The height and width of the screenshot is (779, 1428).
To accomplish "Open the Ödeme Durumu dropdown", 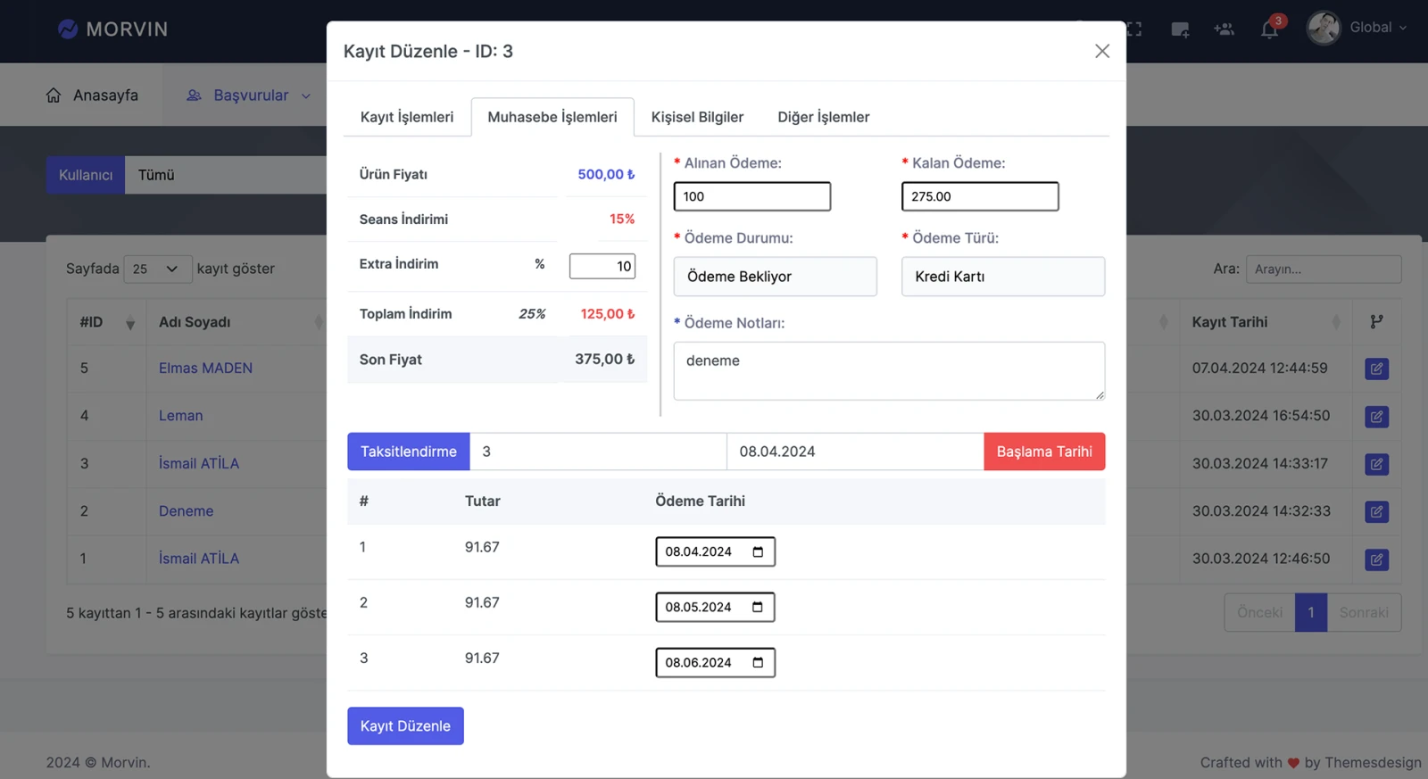I will [x=775, y=277].
